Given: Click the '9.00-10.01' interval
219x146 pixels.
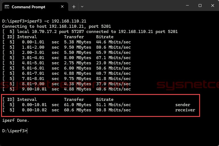Looking at the screenshot, I should [x=34, y=89].
